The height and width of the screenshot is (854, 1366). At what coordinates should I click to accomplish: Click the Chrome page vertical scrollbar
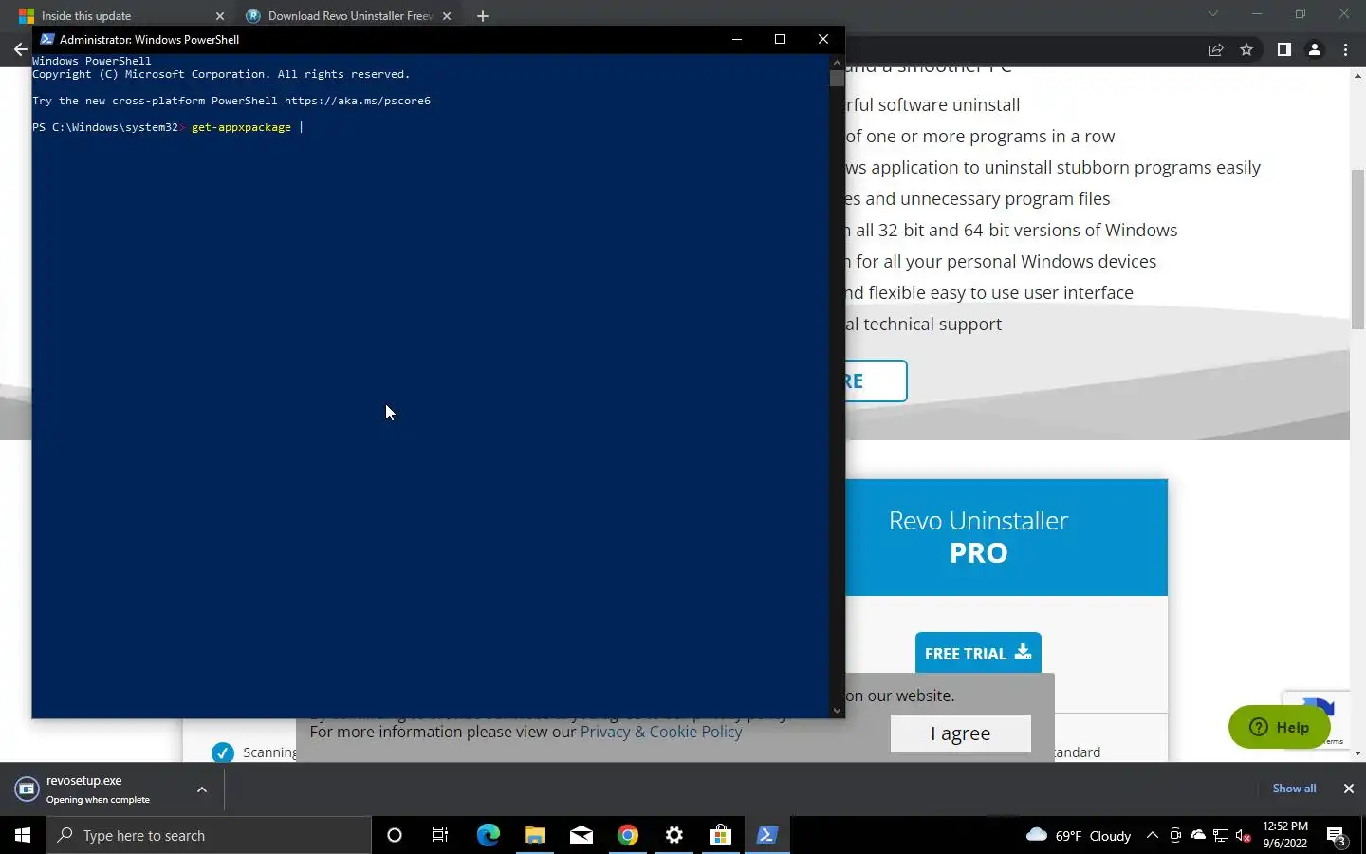1357,250
